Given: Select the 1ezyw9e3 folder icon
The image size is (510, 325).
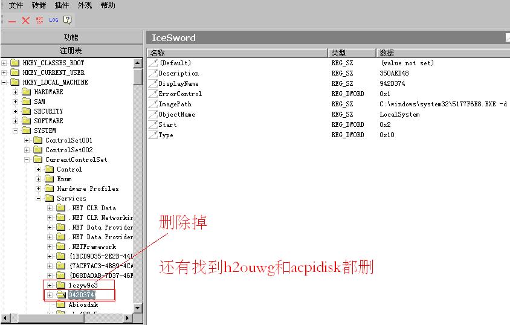Looking at the screenshot, I should tap(61, 285).
